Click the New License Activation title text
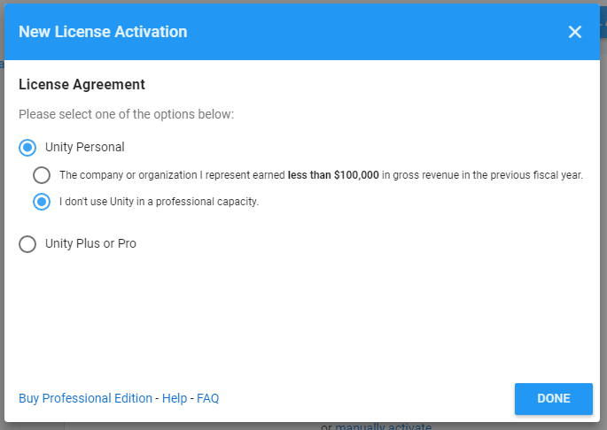Image resolution: width=607 pixels, height=430 pixels. [103, 32]
